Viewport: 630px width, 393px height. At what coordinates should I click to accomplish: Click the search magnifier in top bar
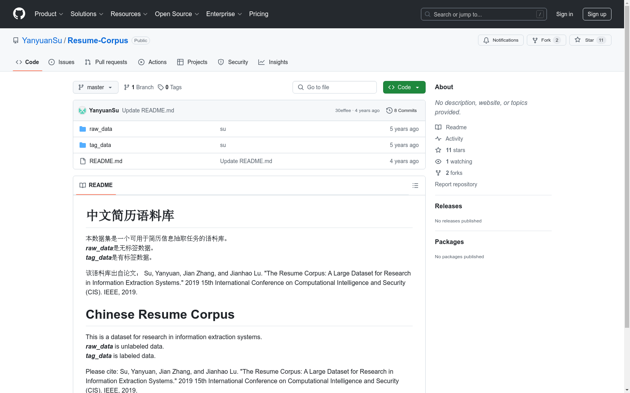pyautogui.click(x=428, y=14)
